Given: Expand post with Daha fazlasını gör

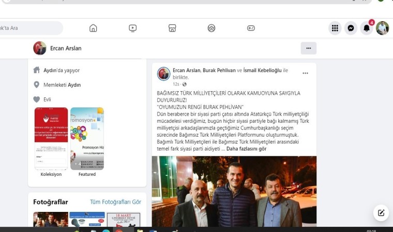Looking at the screenshot, I should 246,148.
